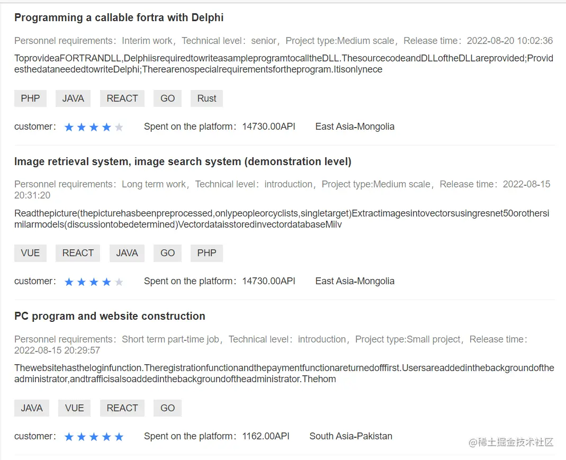Select 'East Asia-Mongolia' in Image retrieval row
This screenshot has height=460, width=566.
click(x=355, y=281)
